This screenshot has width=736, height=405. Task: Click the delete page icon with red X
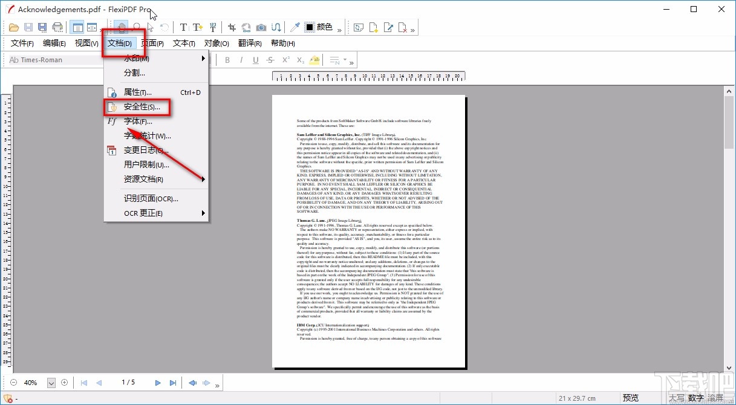[x=403, y=27]
